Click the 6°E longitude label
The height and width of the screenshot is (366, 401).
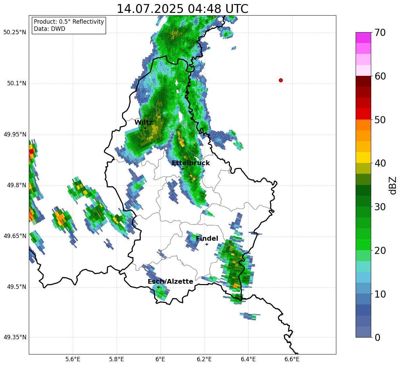pos(160,359)
